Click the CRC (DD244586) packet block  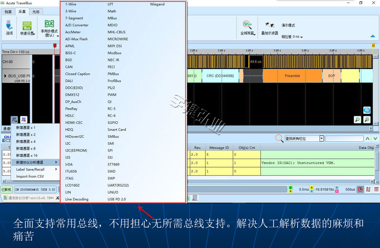click(x=220, y=76)
